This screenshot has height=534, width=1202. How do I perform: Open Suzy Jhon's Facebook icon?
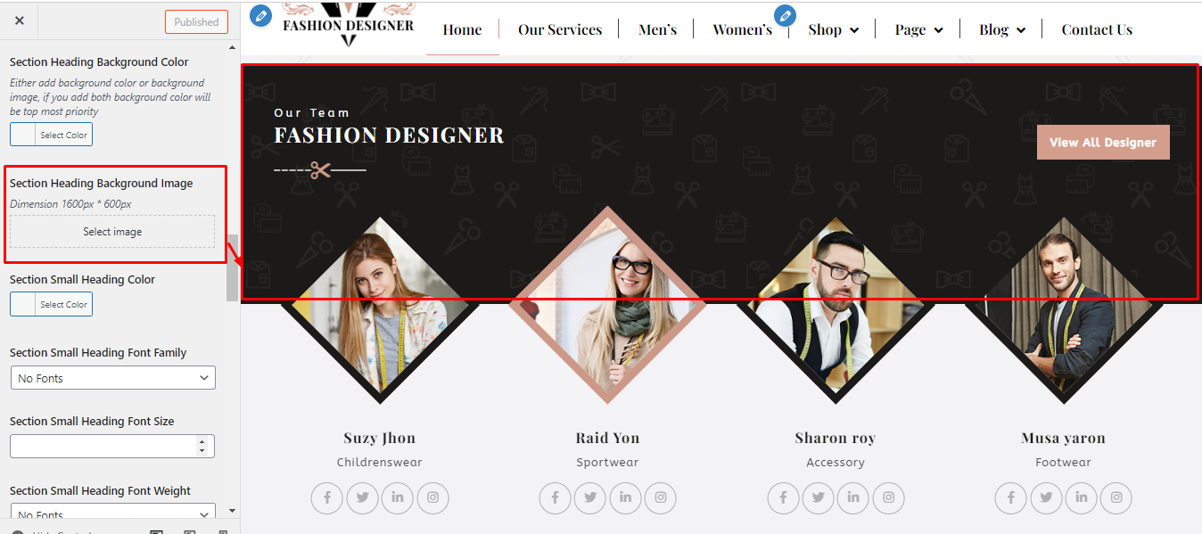[327, 497]
